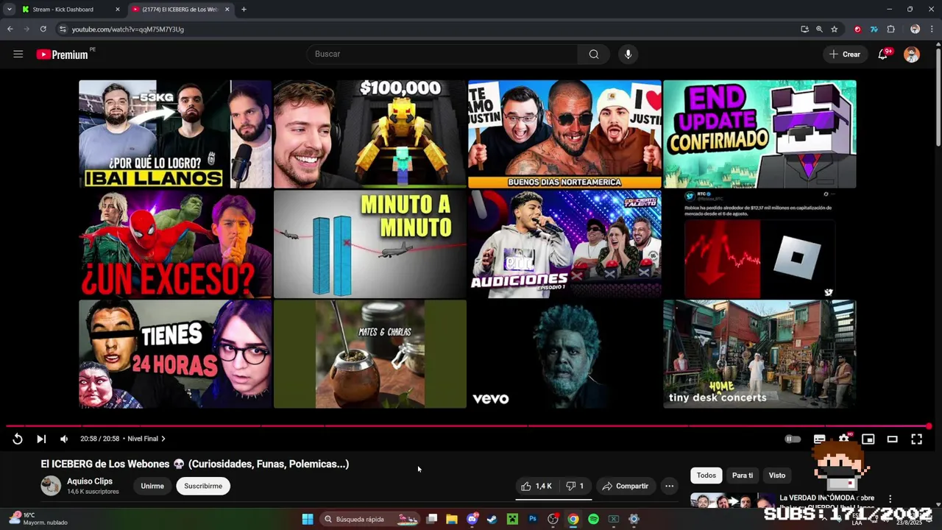Subscribe with the Suscribirme button
This screenshot has height=530, width=942.
(x=203, y=486)
